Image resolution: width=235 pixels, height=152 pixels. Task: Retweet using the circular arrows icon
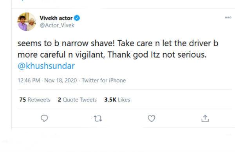tap(98, 119)
